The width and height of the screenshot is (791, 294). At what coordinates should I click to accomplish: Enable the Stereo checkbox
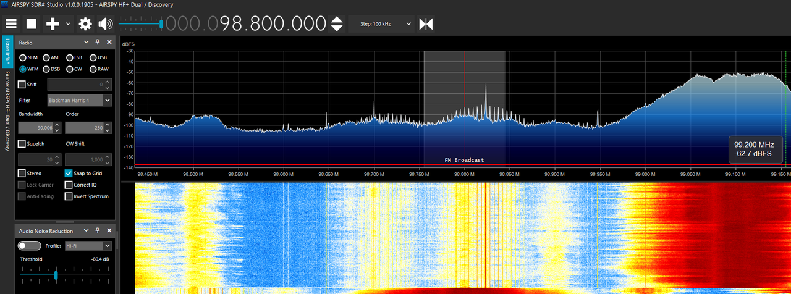click(22, 174)
